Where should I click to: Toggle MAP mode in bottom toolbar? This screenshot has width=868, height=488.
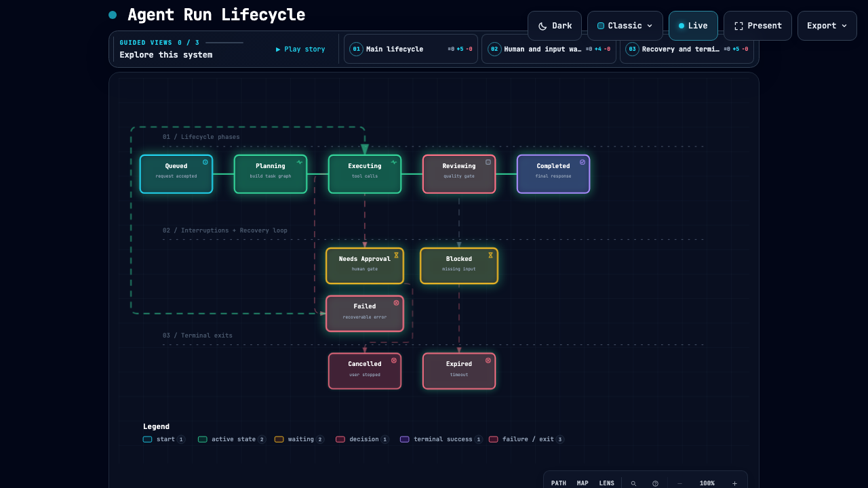[583, 483]
